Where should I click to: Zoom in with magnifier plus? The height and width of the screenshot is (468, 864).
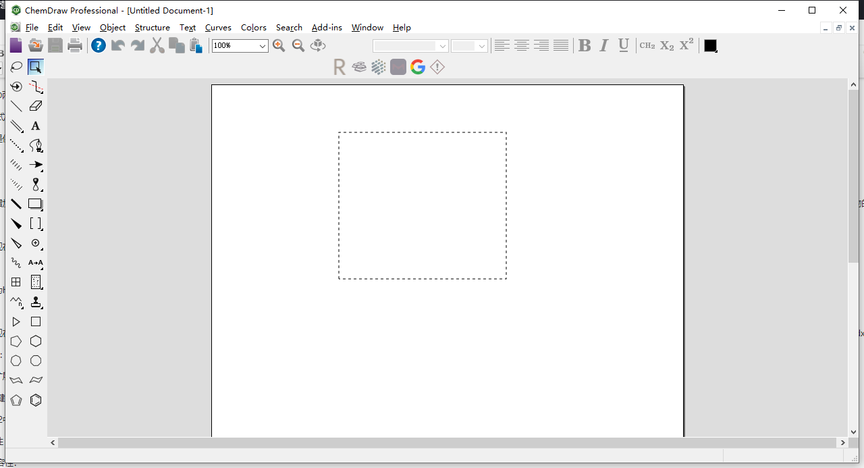click(279, 45)
